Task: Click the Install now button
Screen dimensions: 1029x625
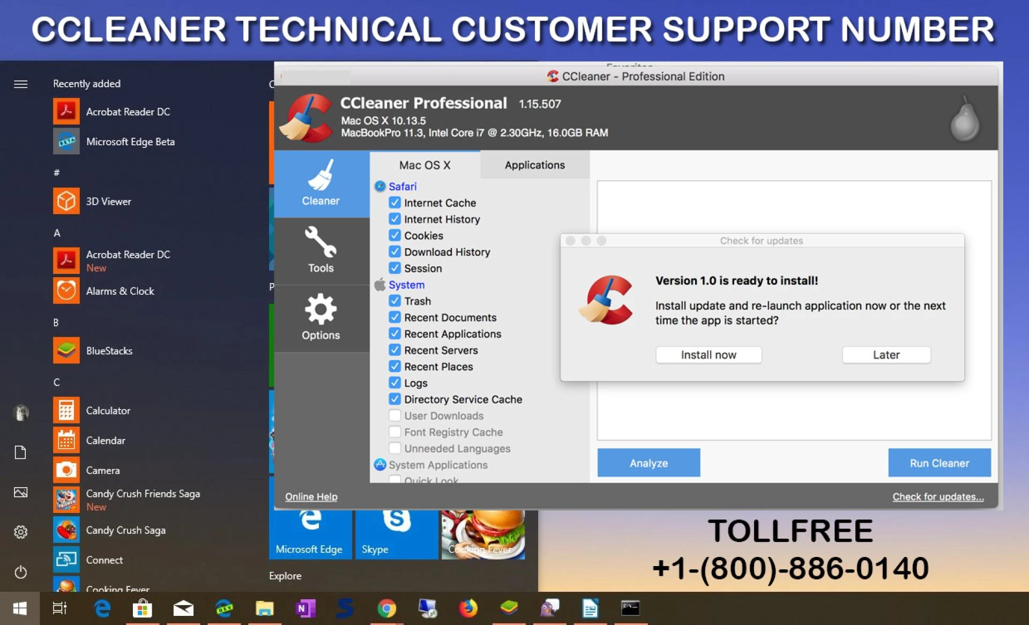Action: pos(708,355)
